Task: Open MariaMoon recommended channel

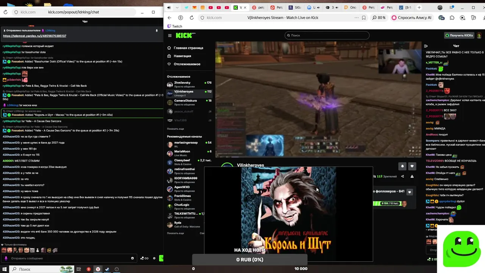Action: click(189, 153)
